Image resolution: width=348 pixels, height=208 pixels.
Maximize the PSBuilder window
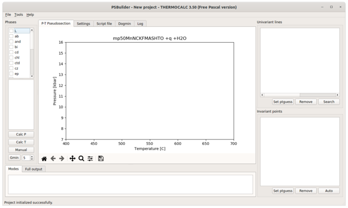pos(332,7)
